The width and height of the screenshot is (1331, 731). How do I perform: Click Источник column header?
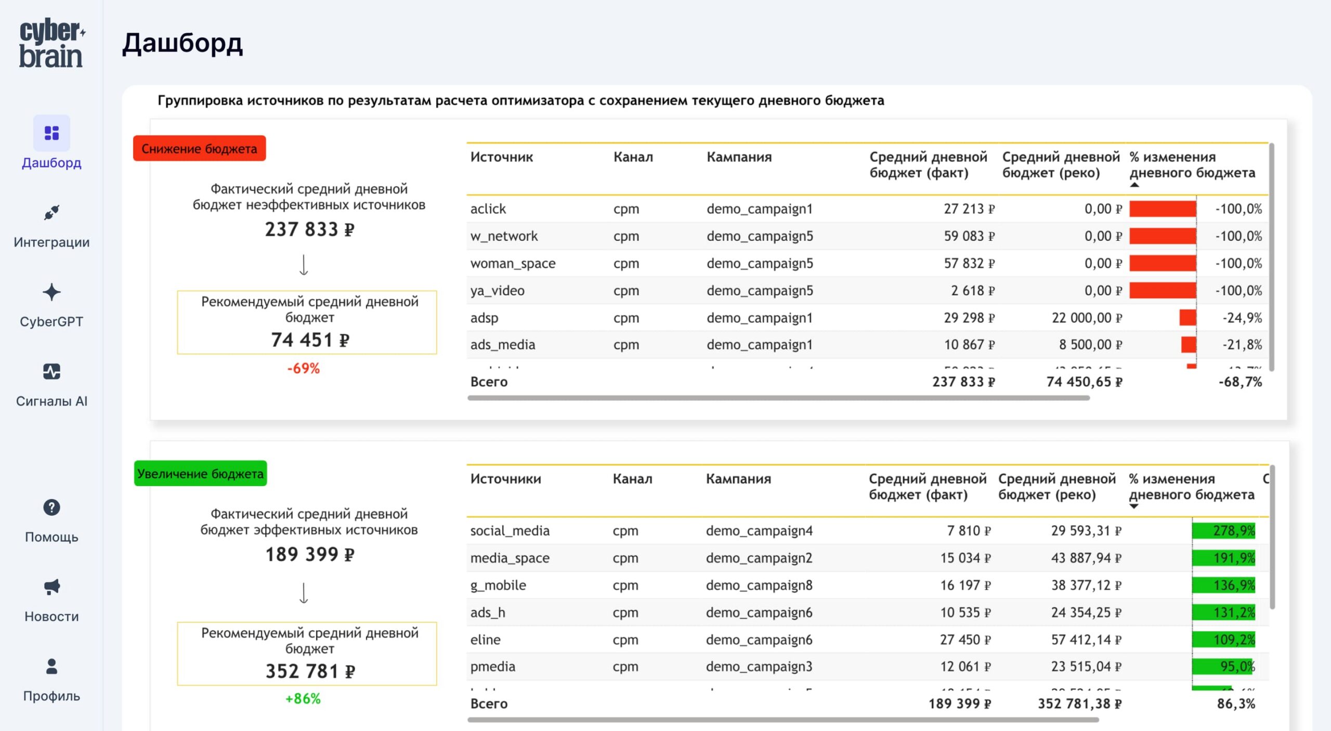(501, 157)
